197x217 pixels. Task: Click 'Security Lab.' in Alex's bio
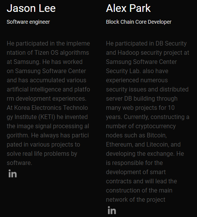point(123,71)
